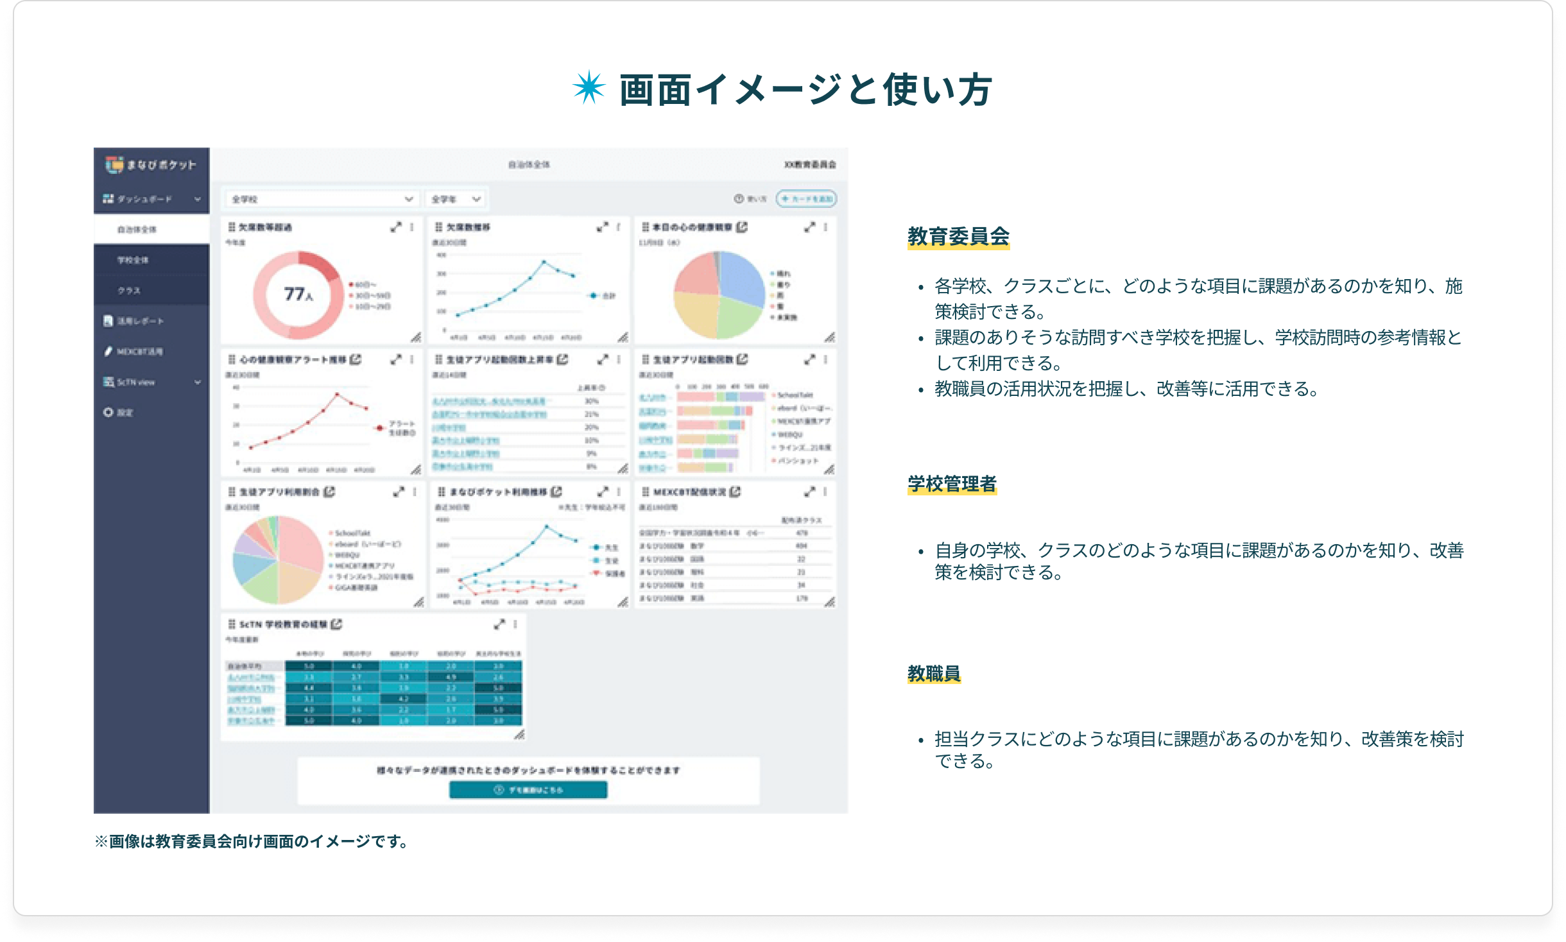Open the 全学校 school dropdown
This screenshot has height=942, width=1566.
[x=322, y=199]
